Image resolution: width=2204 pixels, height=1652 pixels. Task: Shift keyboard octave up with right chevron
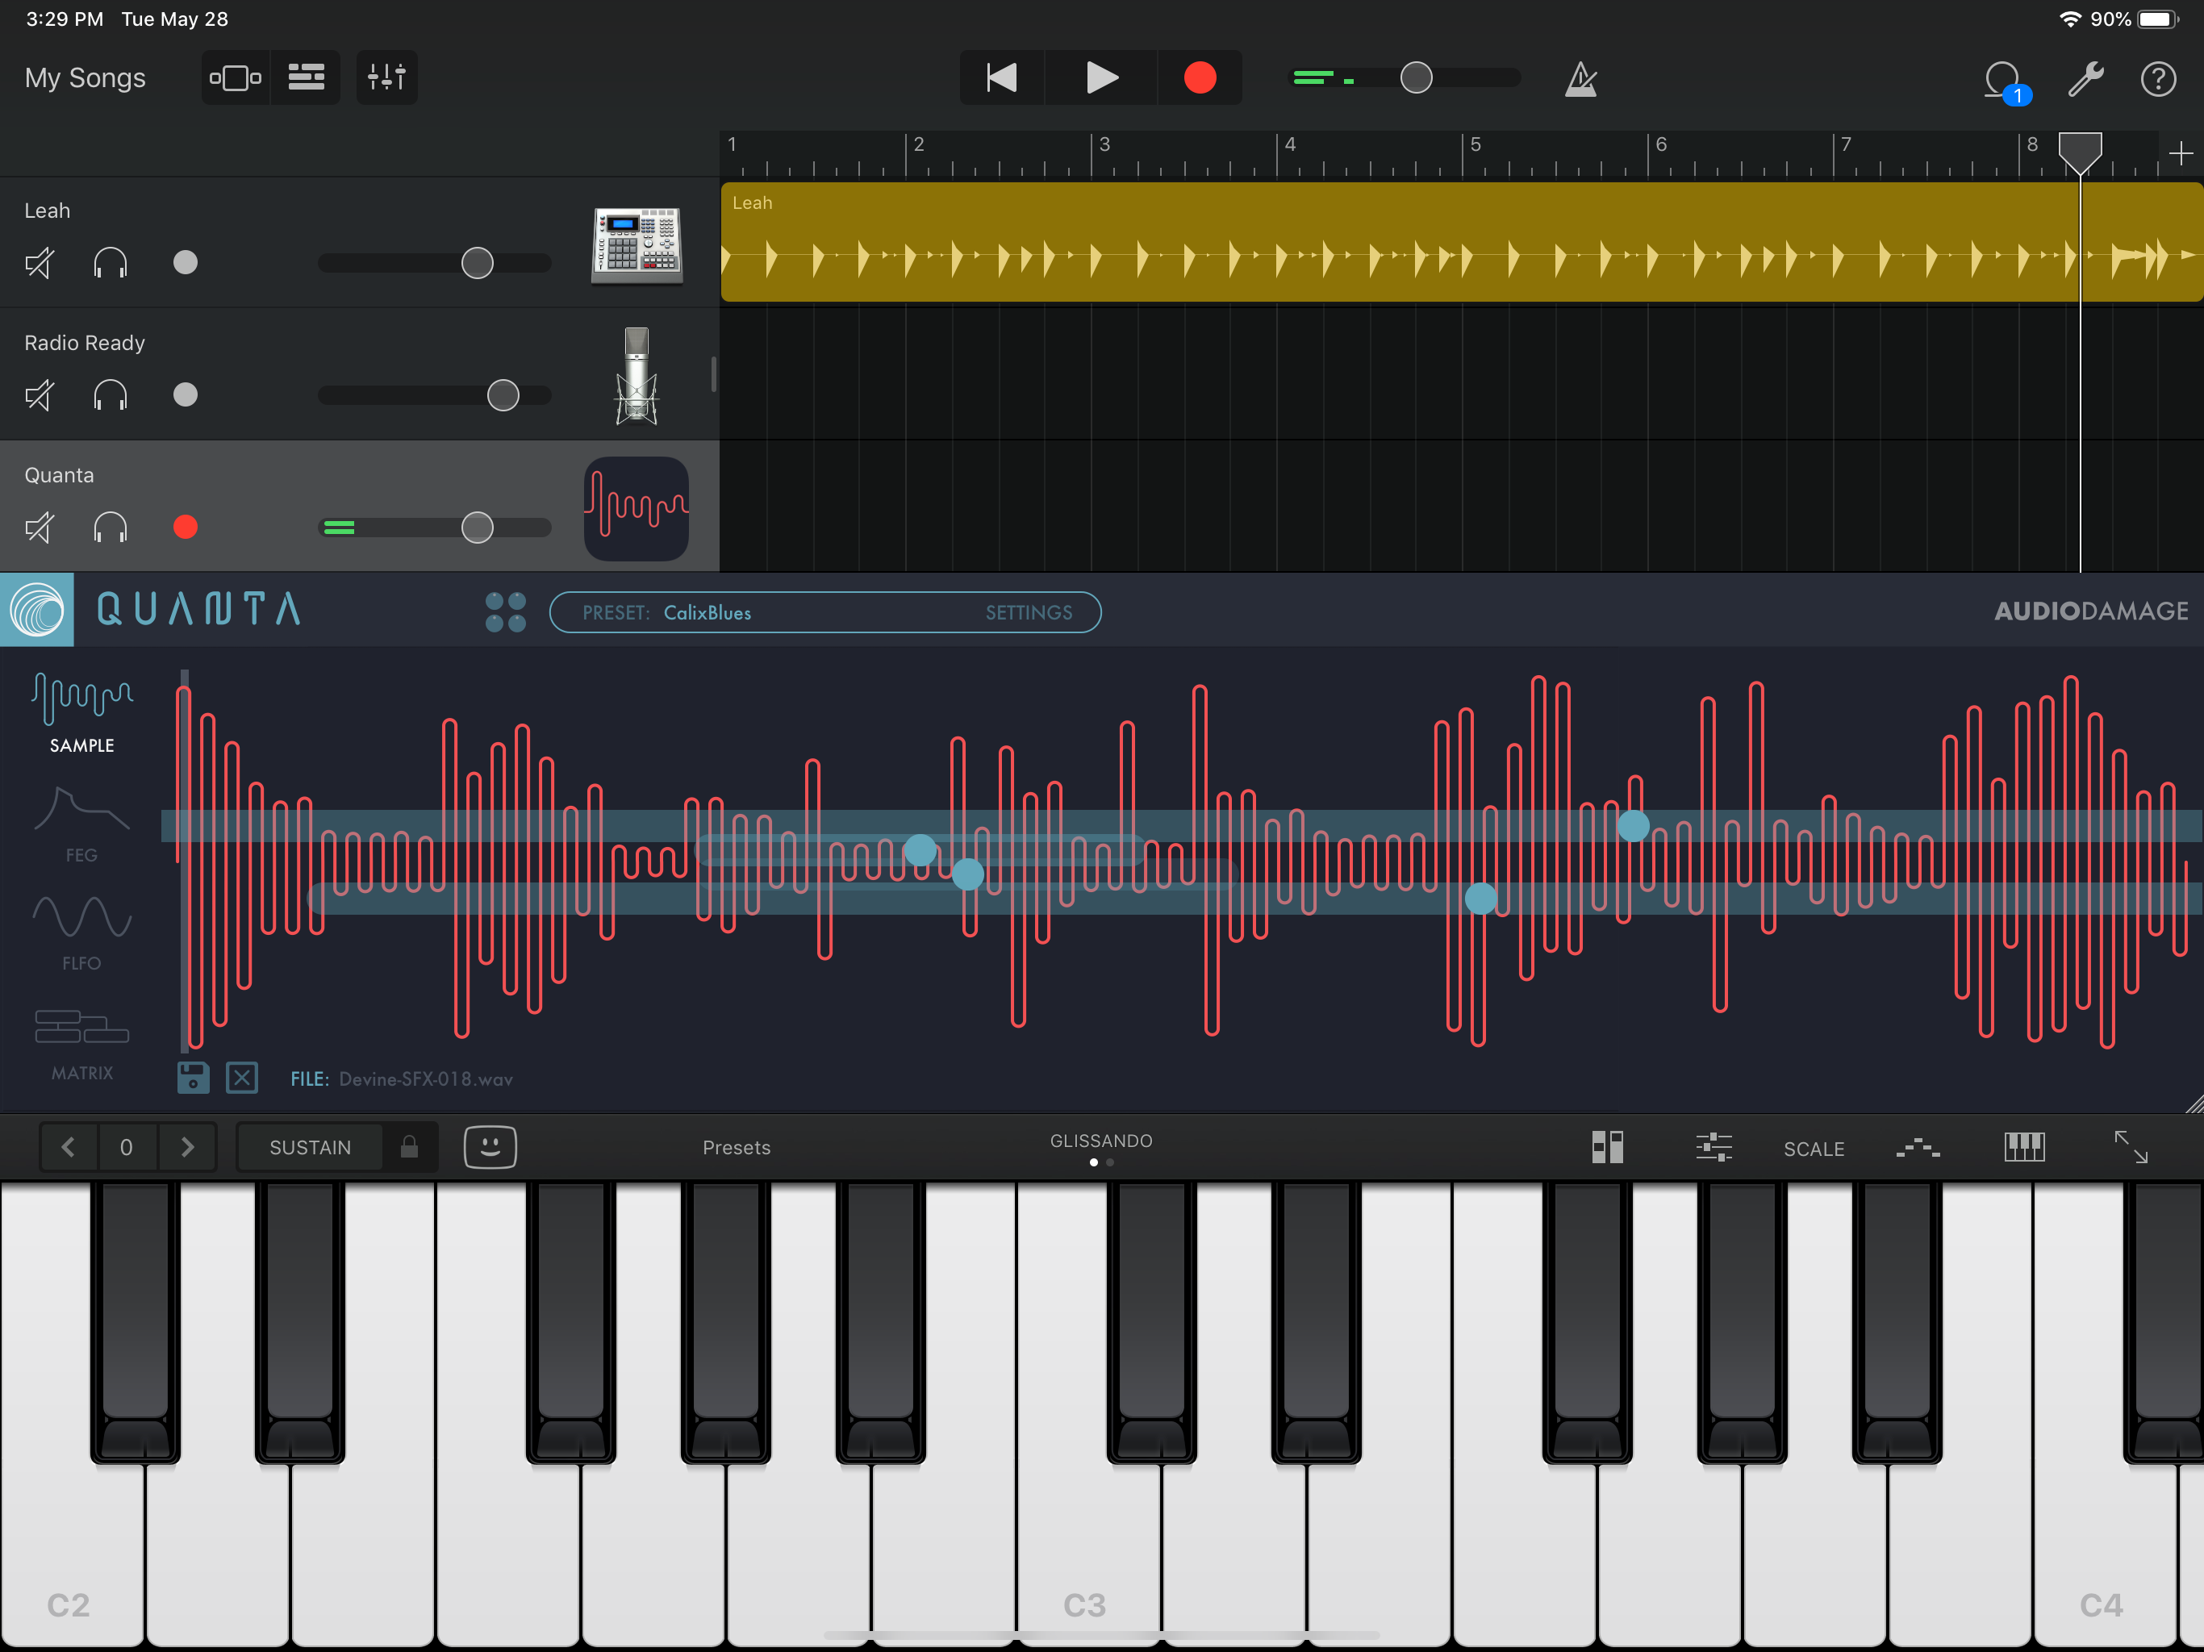[x=186, y=1147]
